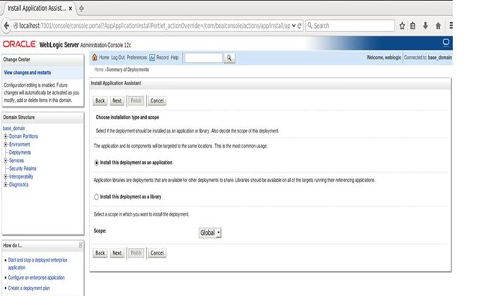Open a new tab with plus icon
This screenshot has width=480, height=296.
[81, 9]
